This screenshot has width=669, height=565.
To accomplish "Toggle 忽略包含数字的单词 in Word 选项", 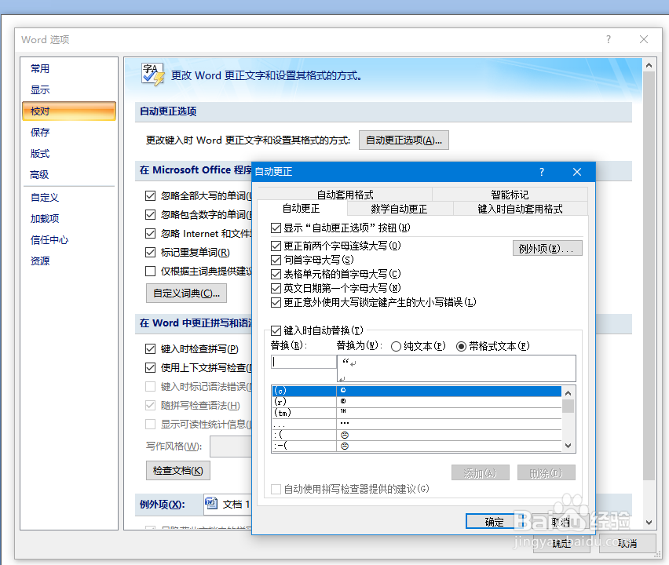I will pos(150,214).
